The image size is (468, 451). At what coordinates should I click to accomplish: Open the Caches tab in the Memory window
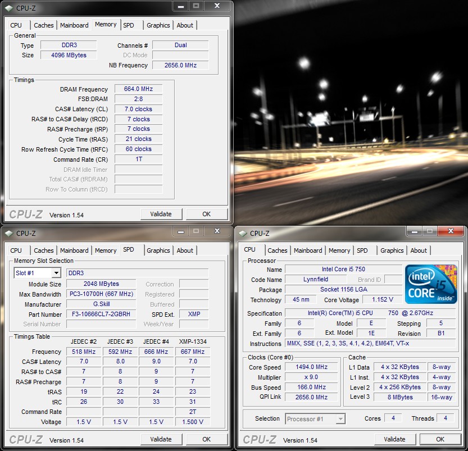point(44,25)
